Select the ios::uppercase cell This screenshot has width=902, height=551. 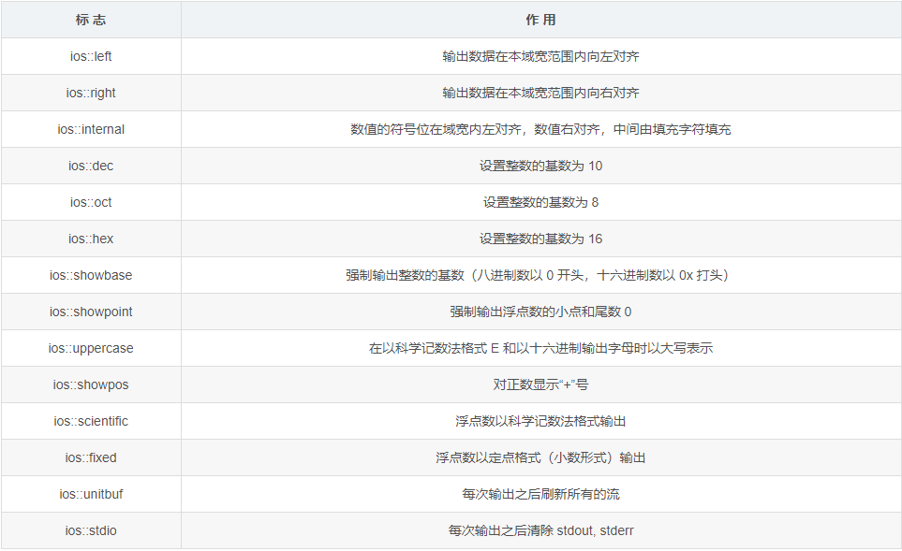(x=91, y=348)
